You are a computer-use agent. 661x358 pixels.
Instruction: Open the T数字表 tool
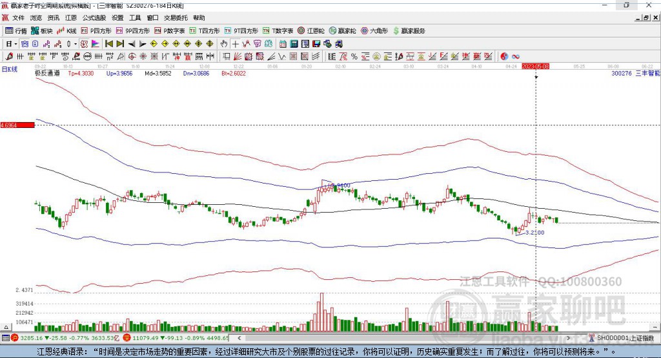(x=278, y=31)
